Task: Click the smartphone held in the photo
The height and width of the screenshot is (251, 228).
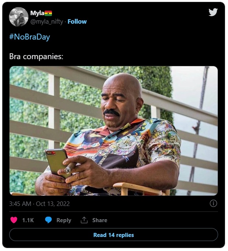Action: 55,161
